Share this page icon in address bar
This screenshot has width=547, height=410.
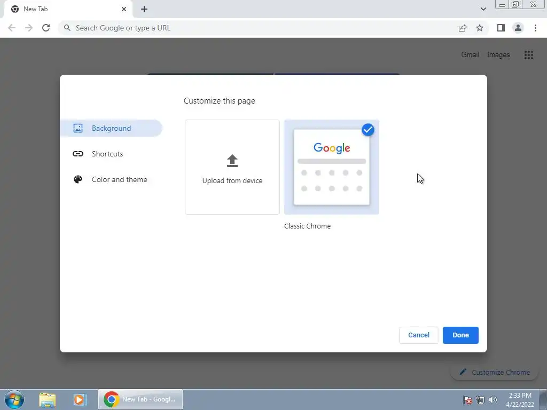coord(463,28)
